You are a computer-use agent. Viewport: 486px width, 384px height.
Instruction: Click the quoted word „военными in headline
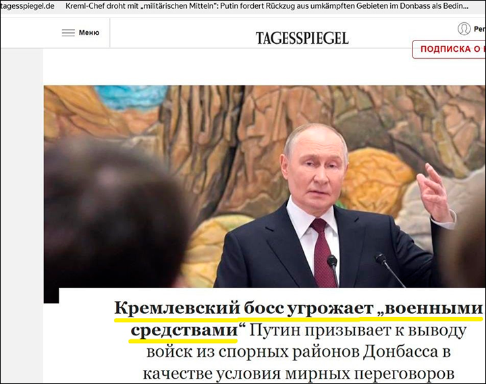point(430,308)
